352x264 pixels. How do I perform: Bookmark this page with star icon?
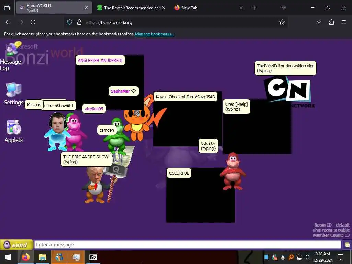point(282,22)
